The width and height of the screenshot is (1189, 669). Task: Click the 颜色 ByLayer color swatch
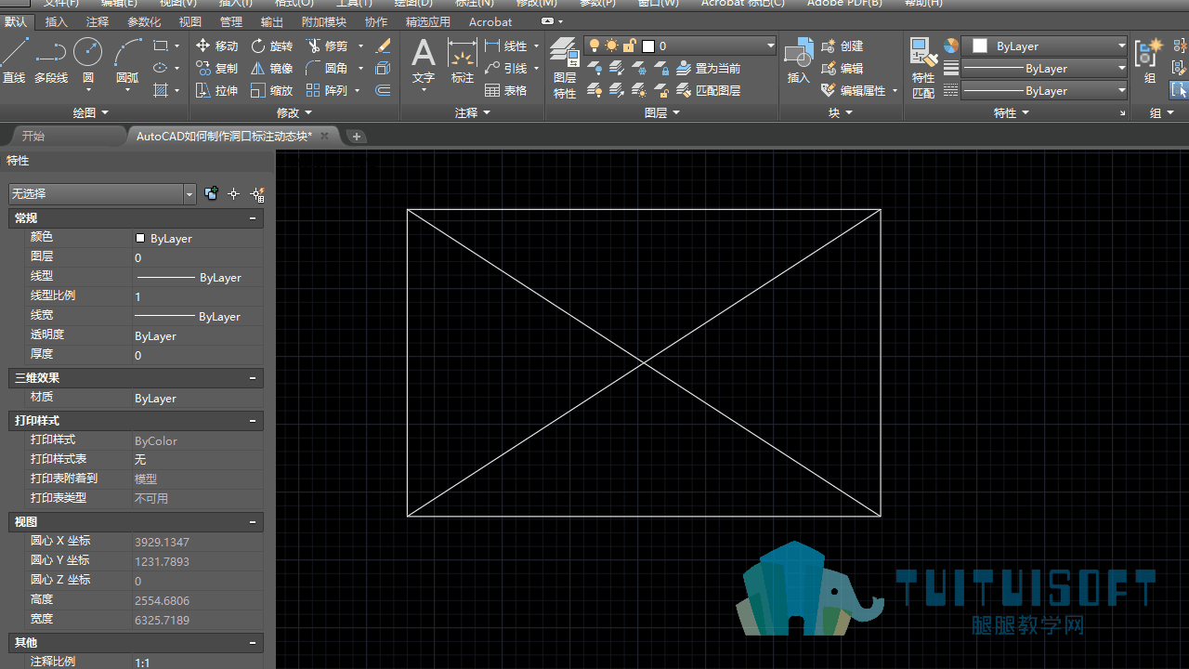click(140, 238)
